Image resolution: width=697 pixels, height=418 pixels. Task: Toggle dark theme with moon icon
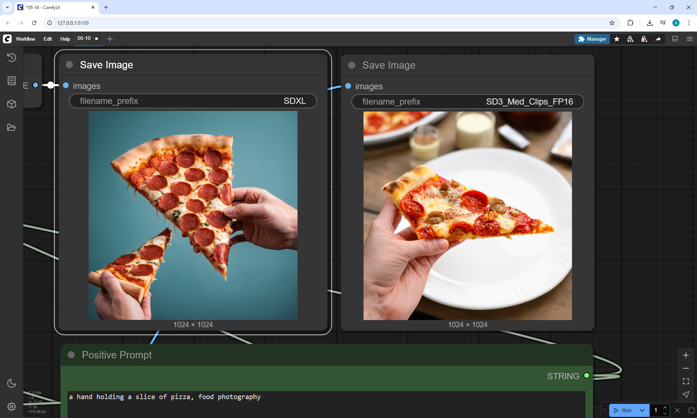tap(12, 383)
